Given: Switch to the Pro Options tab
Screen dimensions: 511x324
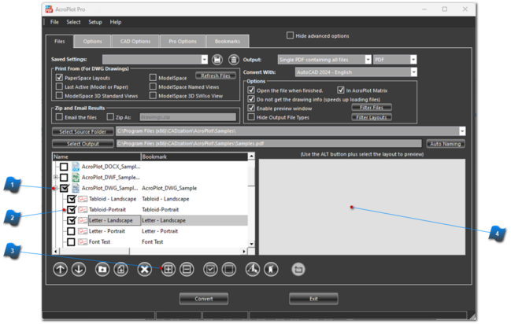Looking at the screenshot, I should (x=183, y=42).
